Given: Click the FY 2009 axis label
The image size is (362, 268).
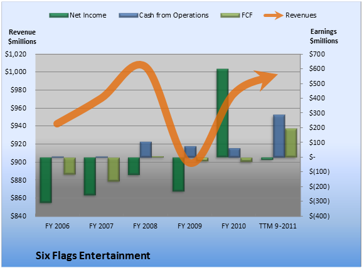Looking at the screenshot, I should [189, 226].
